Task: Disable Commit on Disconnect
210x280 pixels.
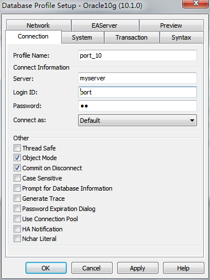Action: click(x=17, y=168)
